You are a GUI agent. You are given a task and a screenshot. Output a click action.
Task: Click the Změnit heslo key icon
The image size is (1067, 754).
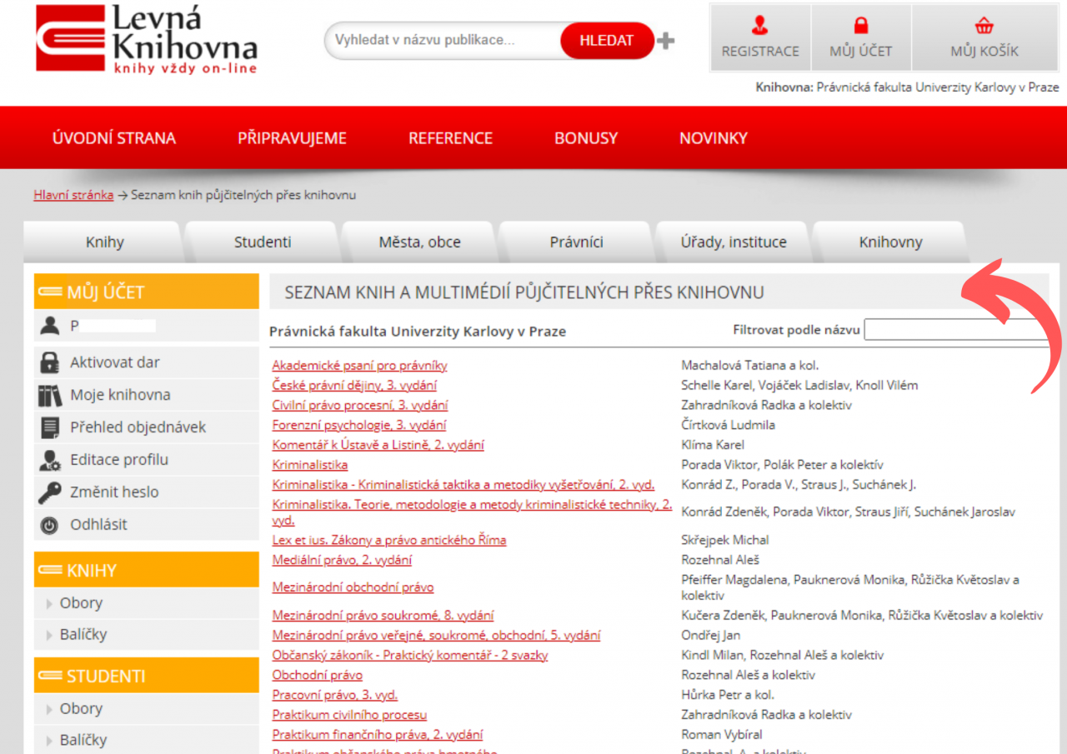pos(50,492)
